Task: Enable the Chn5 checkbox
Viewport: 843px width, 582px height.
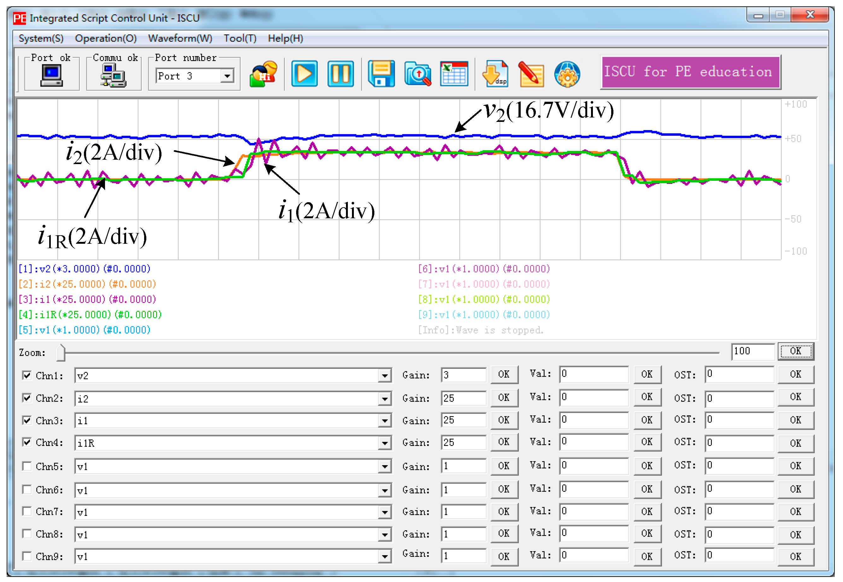Action: tap(27, 466)
